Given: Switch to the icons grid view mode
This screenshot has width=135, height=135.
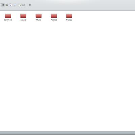Looking at the screenshot, I should pyautogui.click(x=3, y=5).
